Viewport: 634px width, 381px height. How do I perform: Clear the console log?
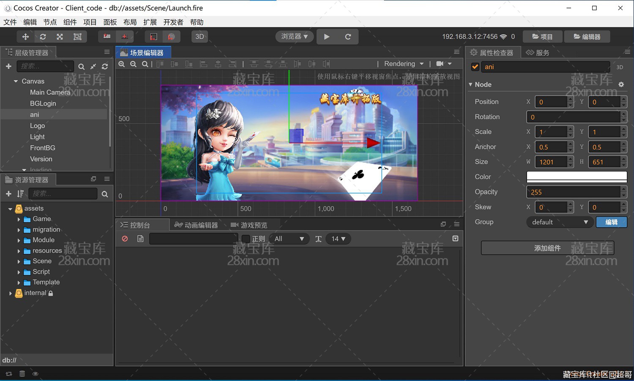(x=125, y=239)
